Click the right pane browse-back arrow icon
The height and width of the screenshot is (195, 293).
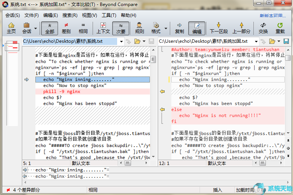click(263, 42)
